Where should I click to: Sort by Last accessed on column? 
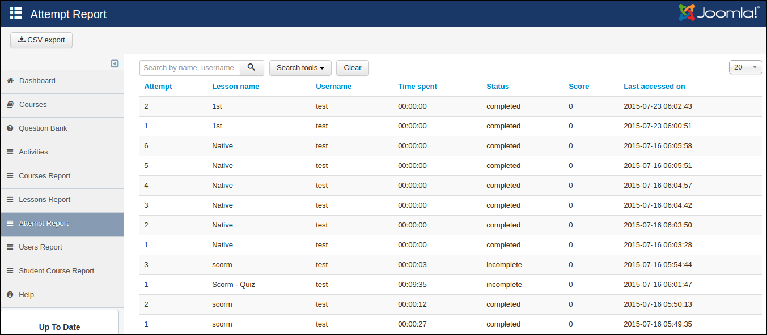point(654,87)
